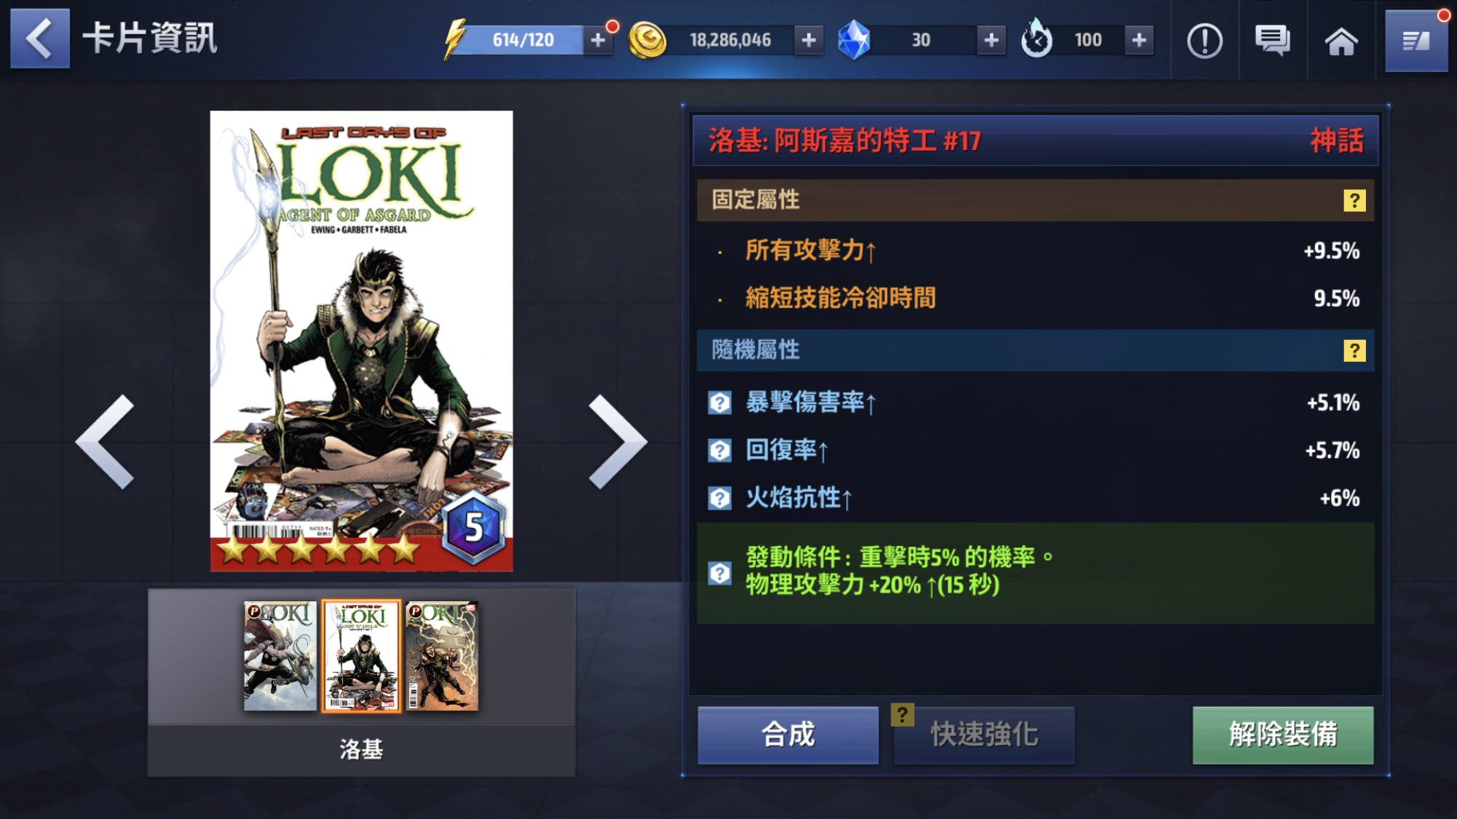Go to the home screen icon
Viewport: 1457px width, 819px height.
[1340, 41]
